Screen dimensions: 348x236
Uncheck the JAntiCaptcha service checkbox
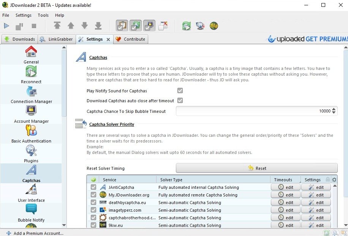[x=93, y=187]
